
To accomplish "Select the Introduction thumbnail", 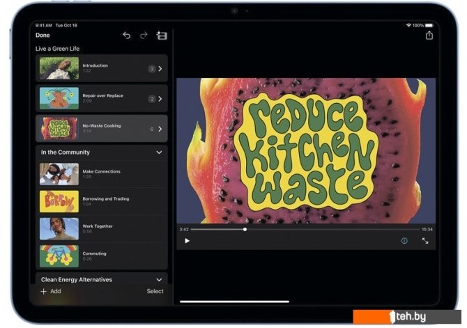I will [x=59, y=68].
